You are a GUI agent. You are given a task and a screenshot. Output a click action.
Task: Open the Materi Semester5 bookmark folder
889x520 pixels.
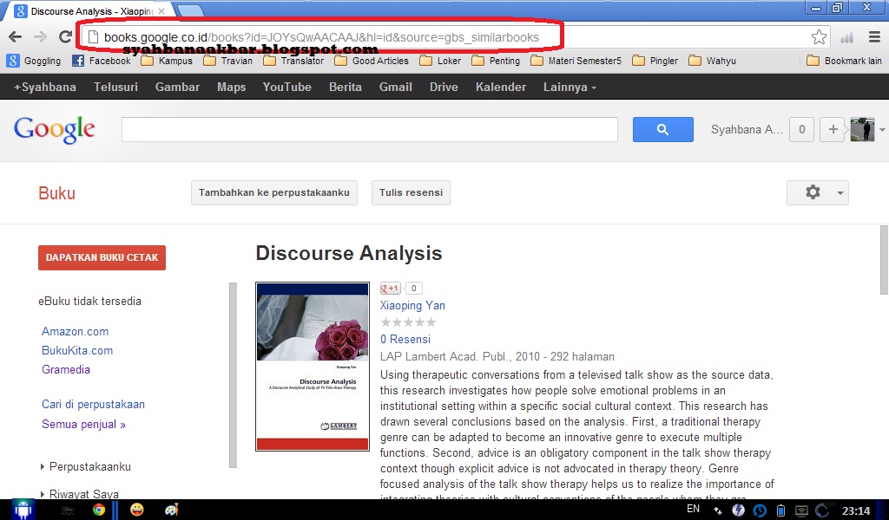[x=576, y=61]
